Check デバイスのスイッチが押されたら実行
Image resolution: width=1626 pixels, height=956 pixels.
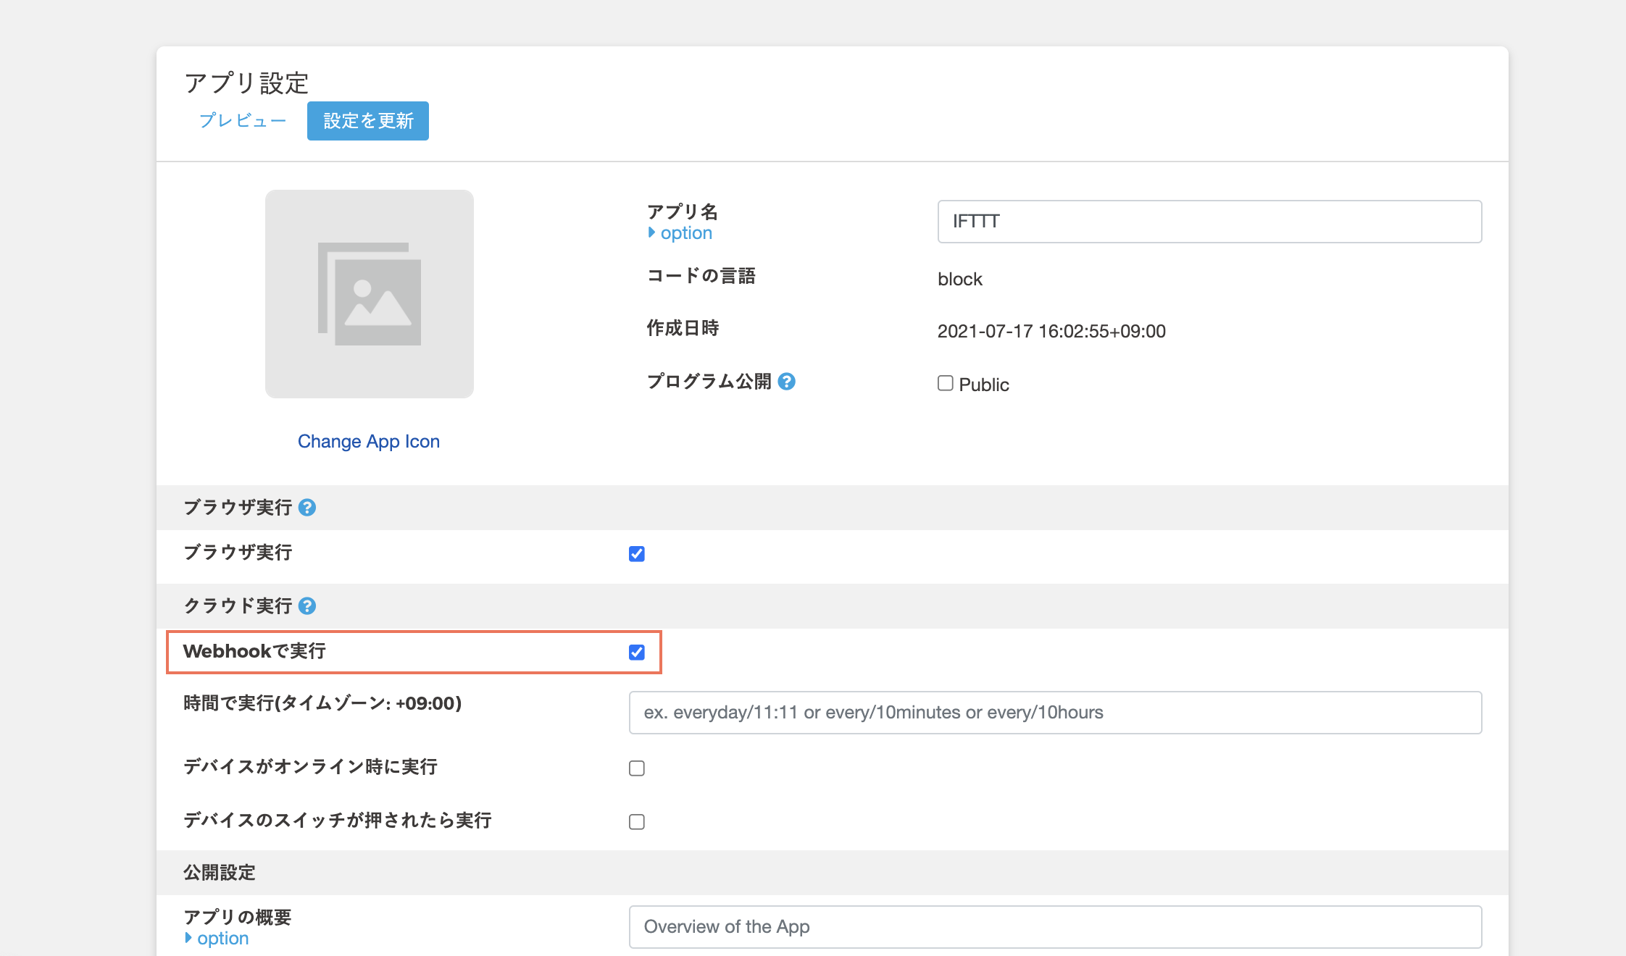(636, 821)
